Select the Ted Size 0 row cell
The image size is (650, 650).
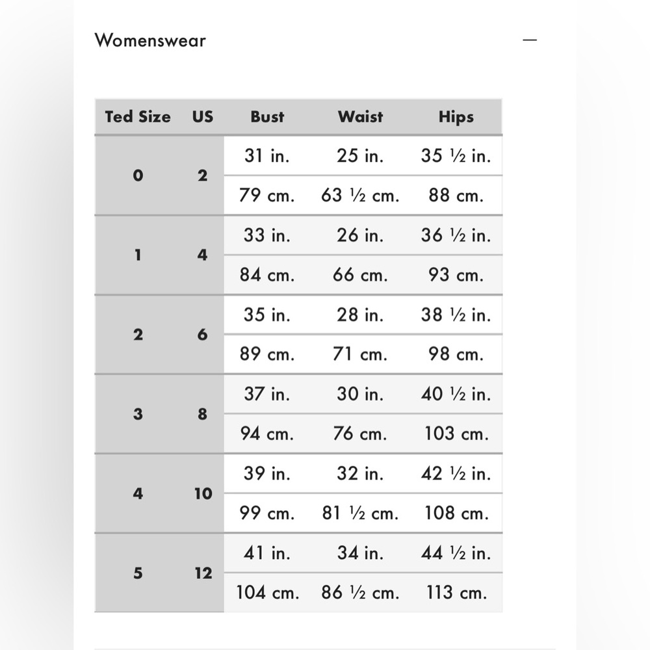[138, 175]
